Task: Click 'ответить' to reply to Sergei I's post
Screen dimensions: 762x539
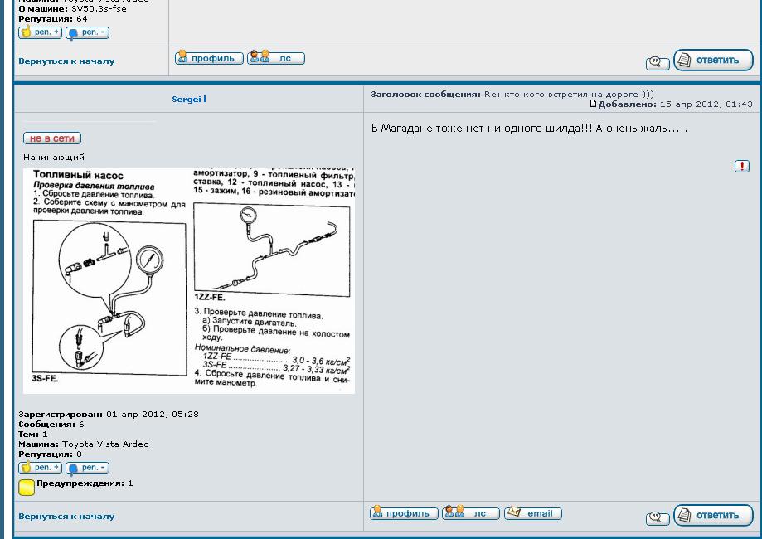Action: pos(712,515)
